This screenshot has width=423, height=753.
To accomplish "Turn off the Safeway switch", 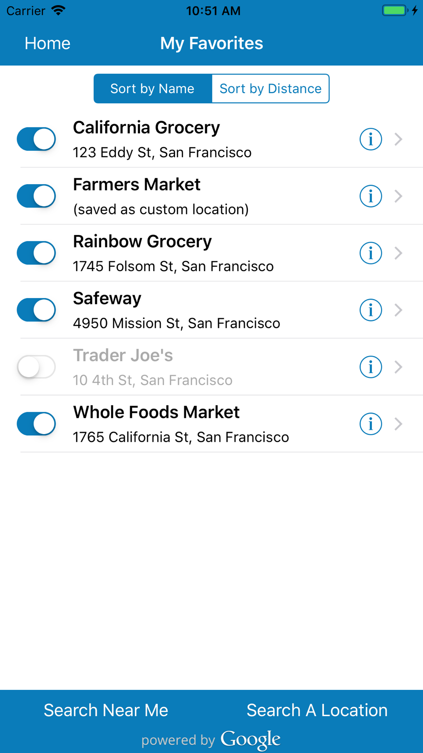I will tap(36, 310).
